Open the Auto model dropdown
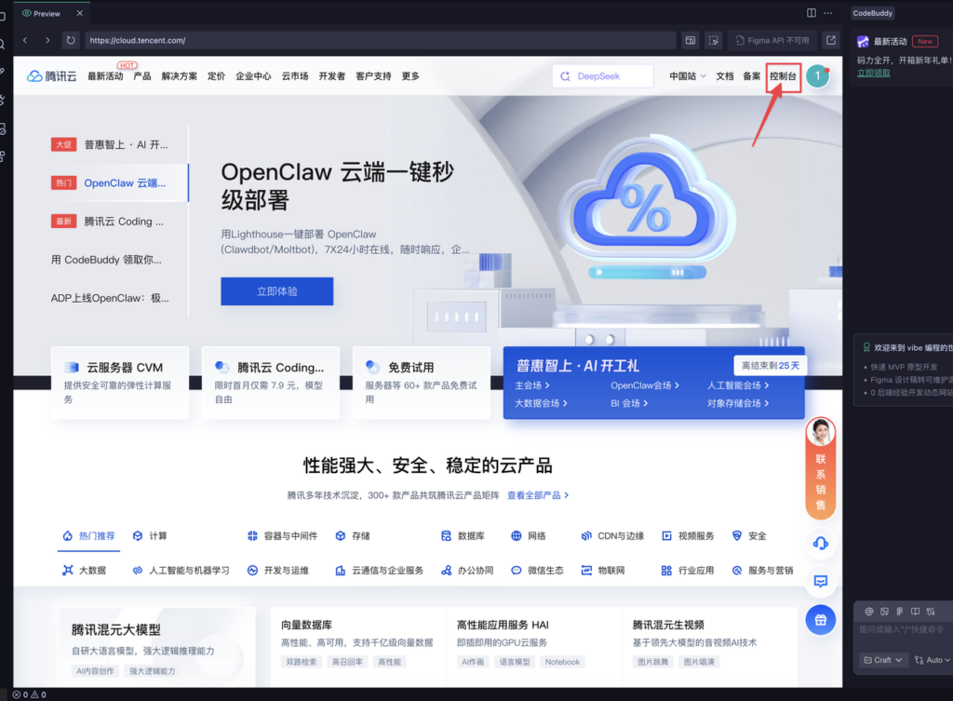Viewport: 953px width, 701px height. point(932,660)
